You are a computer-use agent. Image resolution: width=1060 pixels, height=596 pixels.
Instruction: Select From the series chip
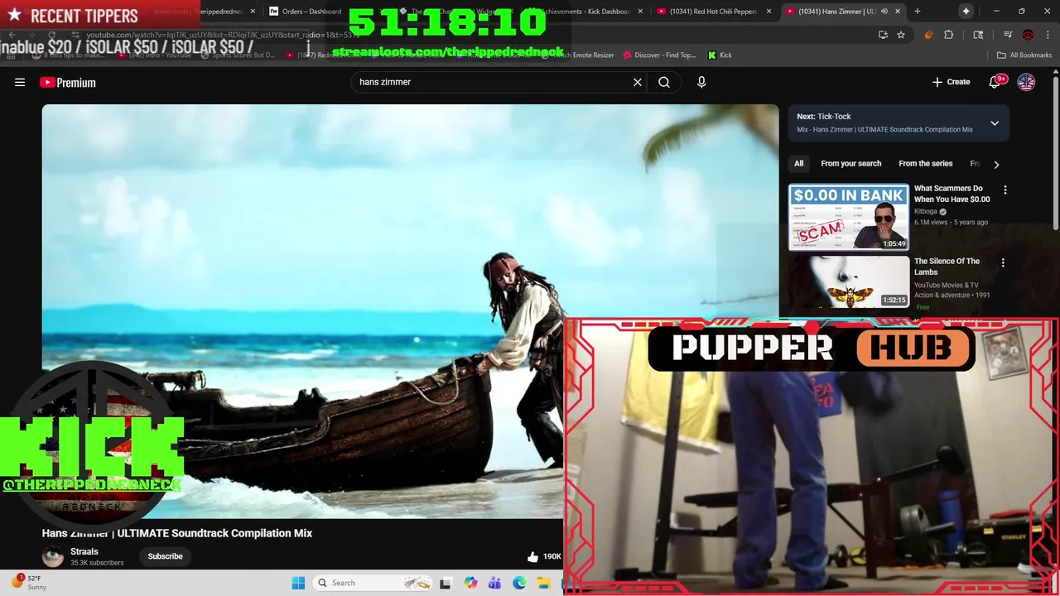tap(926, 164)
